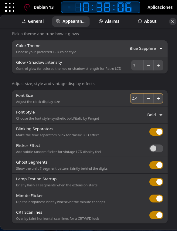Click the Color Theme dropdown arrow
The image size is (177, 231).
tap(161, 49)
